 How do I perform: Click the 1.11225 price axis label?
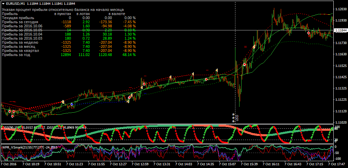click(x=340, y=100)
